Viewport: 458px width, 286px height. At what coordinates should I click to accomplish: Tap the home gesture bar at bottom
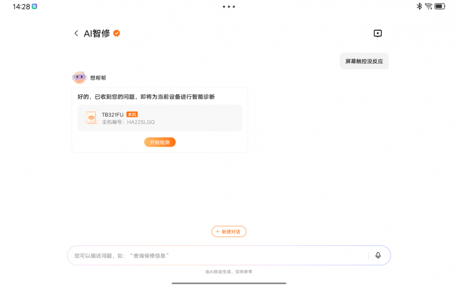(229, 283)
